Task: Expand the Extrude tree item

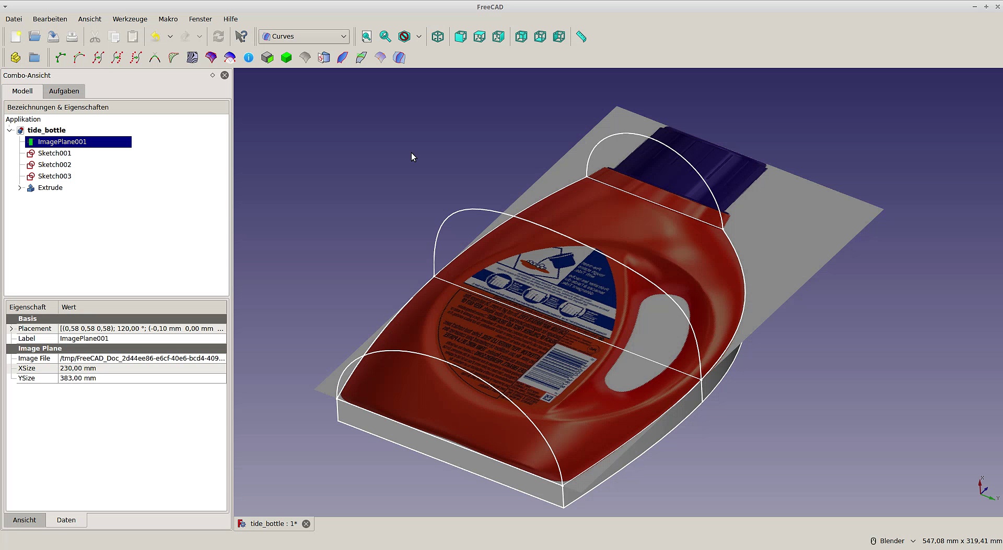Action: click(20, 188)
